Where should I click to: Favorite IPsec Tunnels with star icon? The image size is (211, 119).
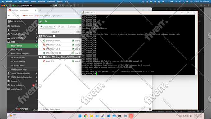coord(36,46)
